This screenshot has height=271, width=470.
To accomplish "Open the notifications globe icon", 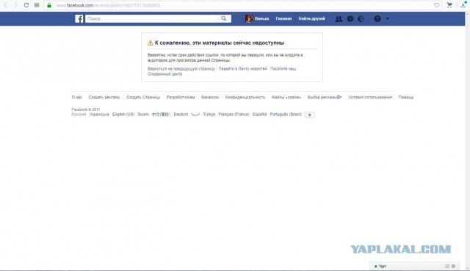I will click(x=361, y=19).
